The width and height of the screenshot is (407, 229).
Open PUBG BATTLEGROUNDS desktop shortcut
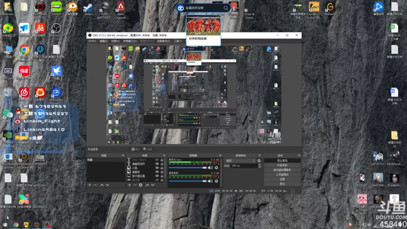[x=104, y=10]
